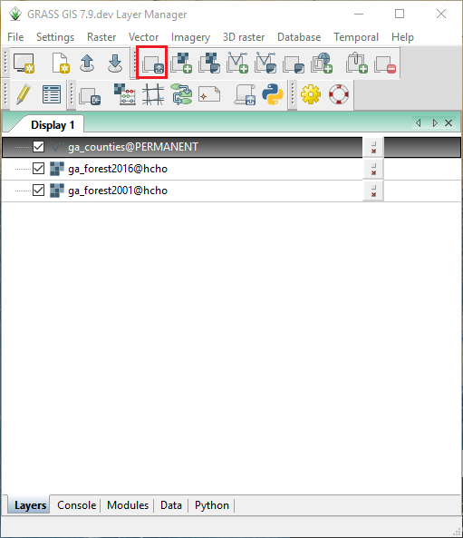Add various vector map layers

pyautogui.click(x=265, y=64)
